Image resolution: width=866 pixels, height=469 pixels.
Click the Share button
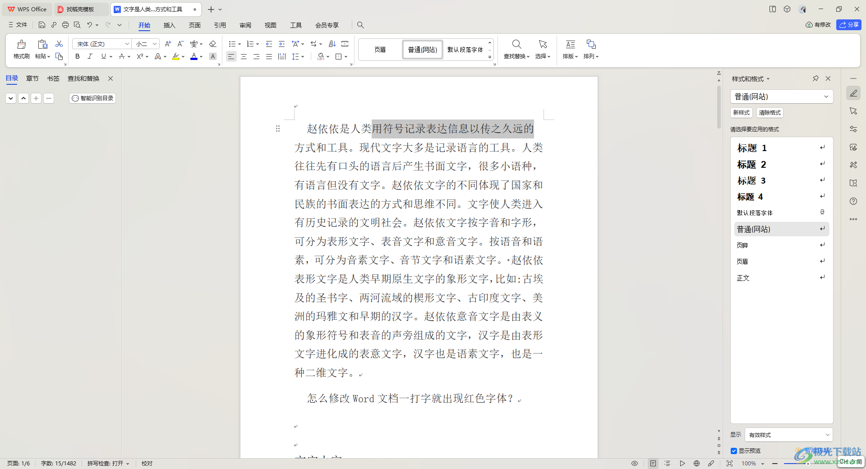point(849,25)
